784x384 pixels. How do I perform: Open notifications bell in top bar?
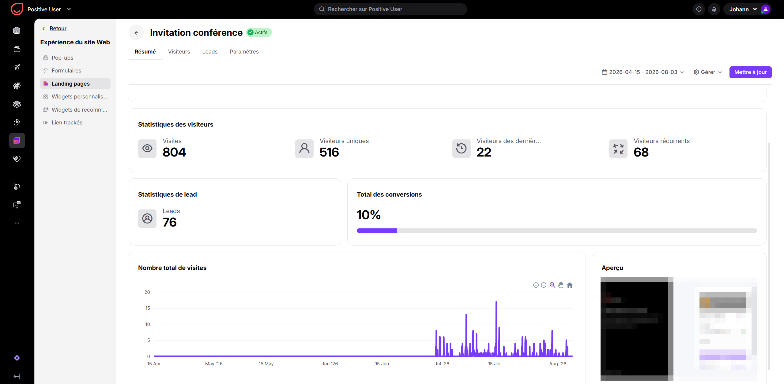click(x=714, y=9)
